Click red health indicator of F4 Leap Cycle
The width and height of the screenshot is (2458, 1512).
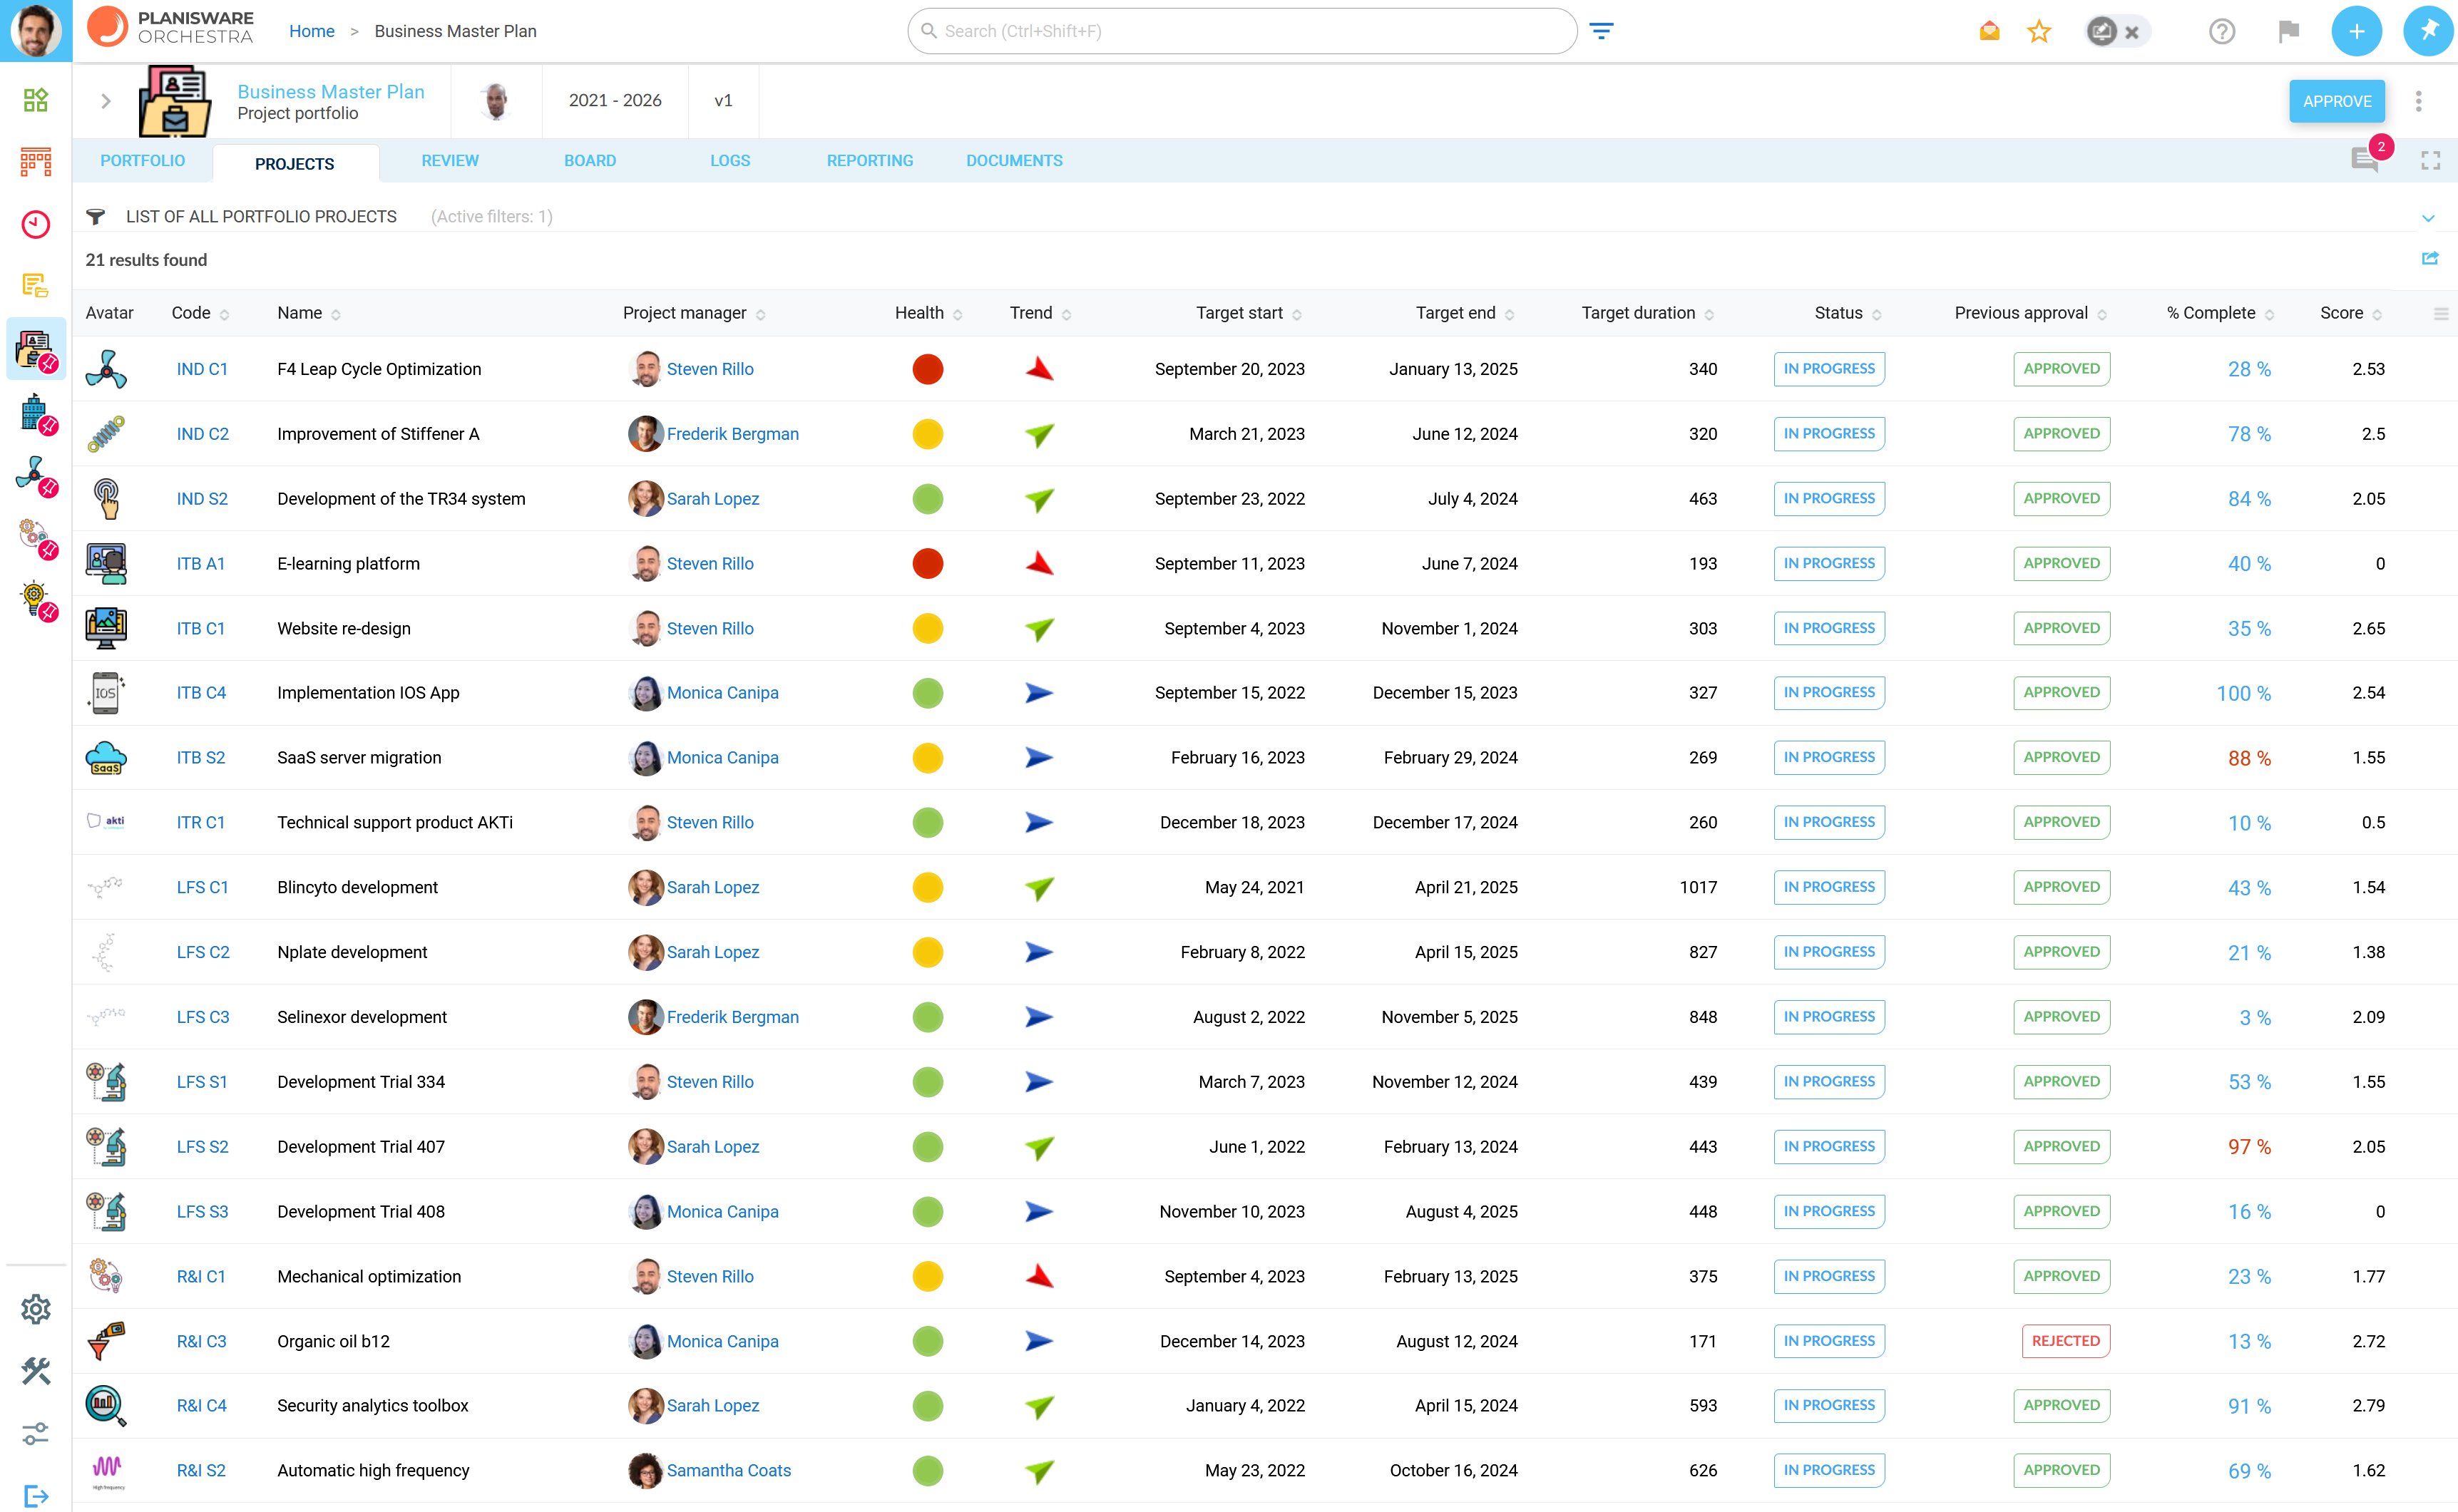[x=928, y=369]
